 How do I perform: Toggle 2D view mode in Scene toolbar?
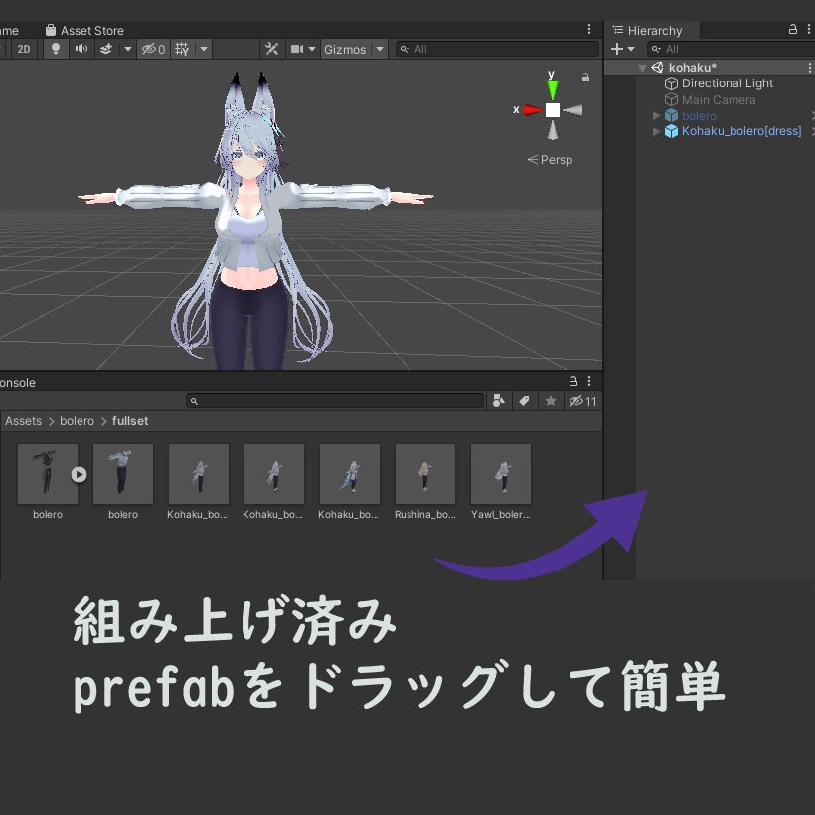tap(24, 48)
